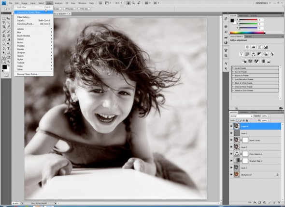Screen dimensions: 285x207
Task: Select the Hand tool in toolbox
Action: [4, 62]
